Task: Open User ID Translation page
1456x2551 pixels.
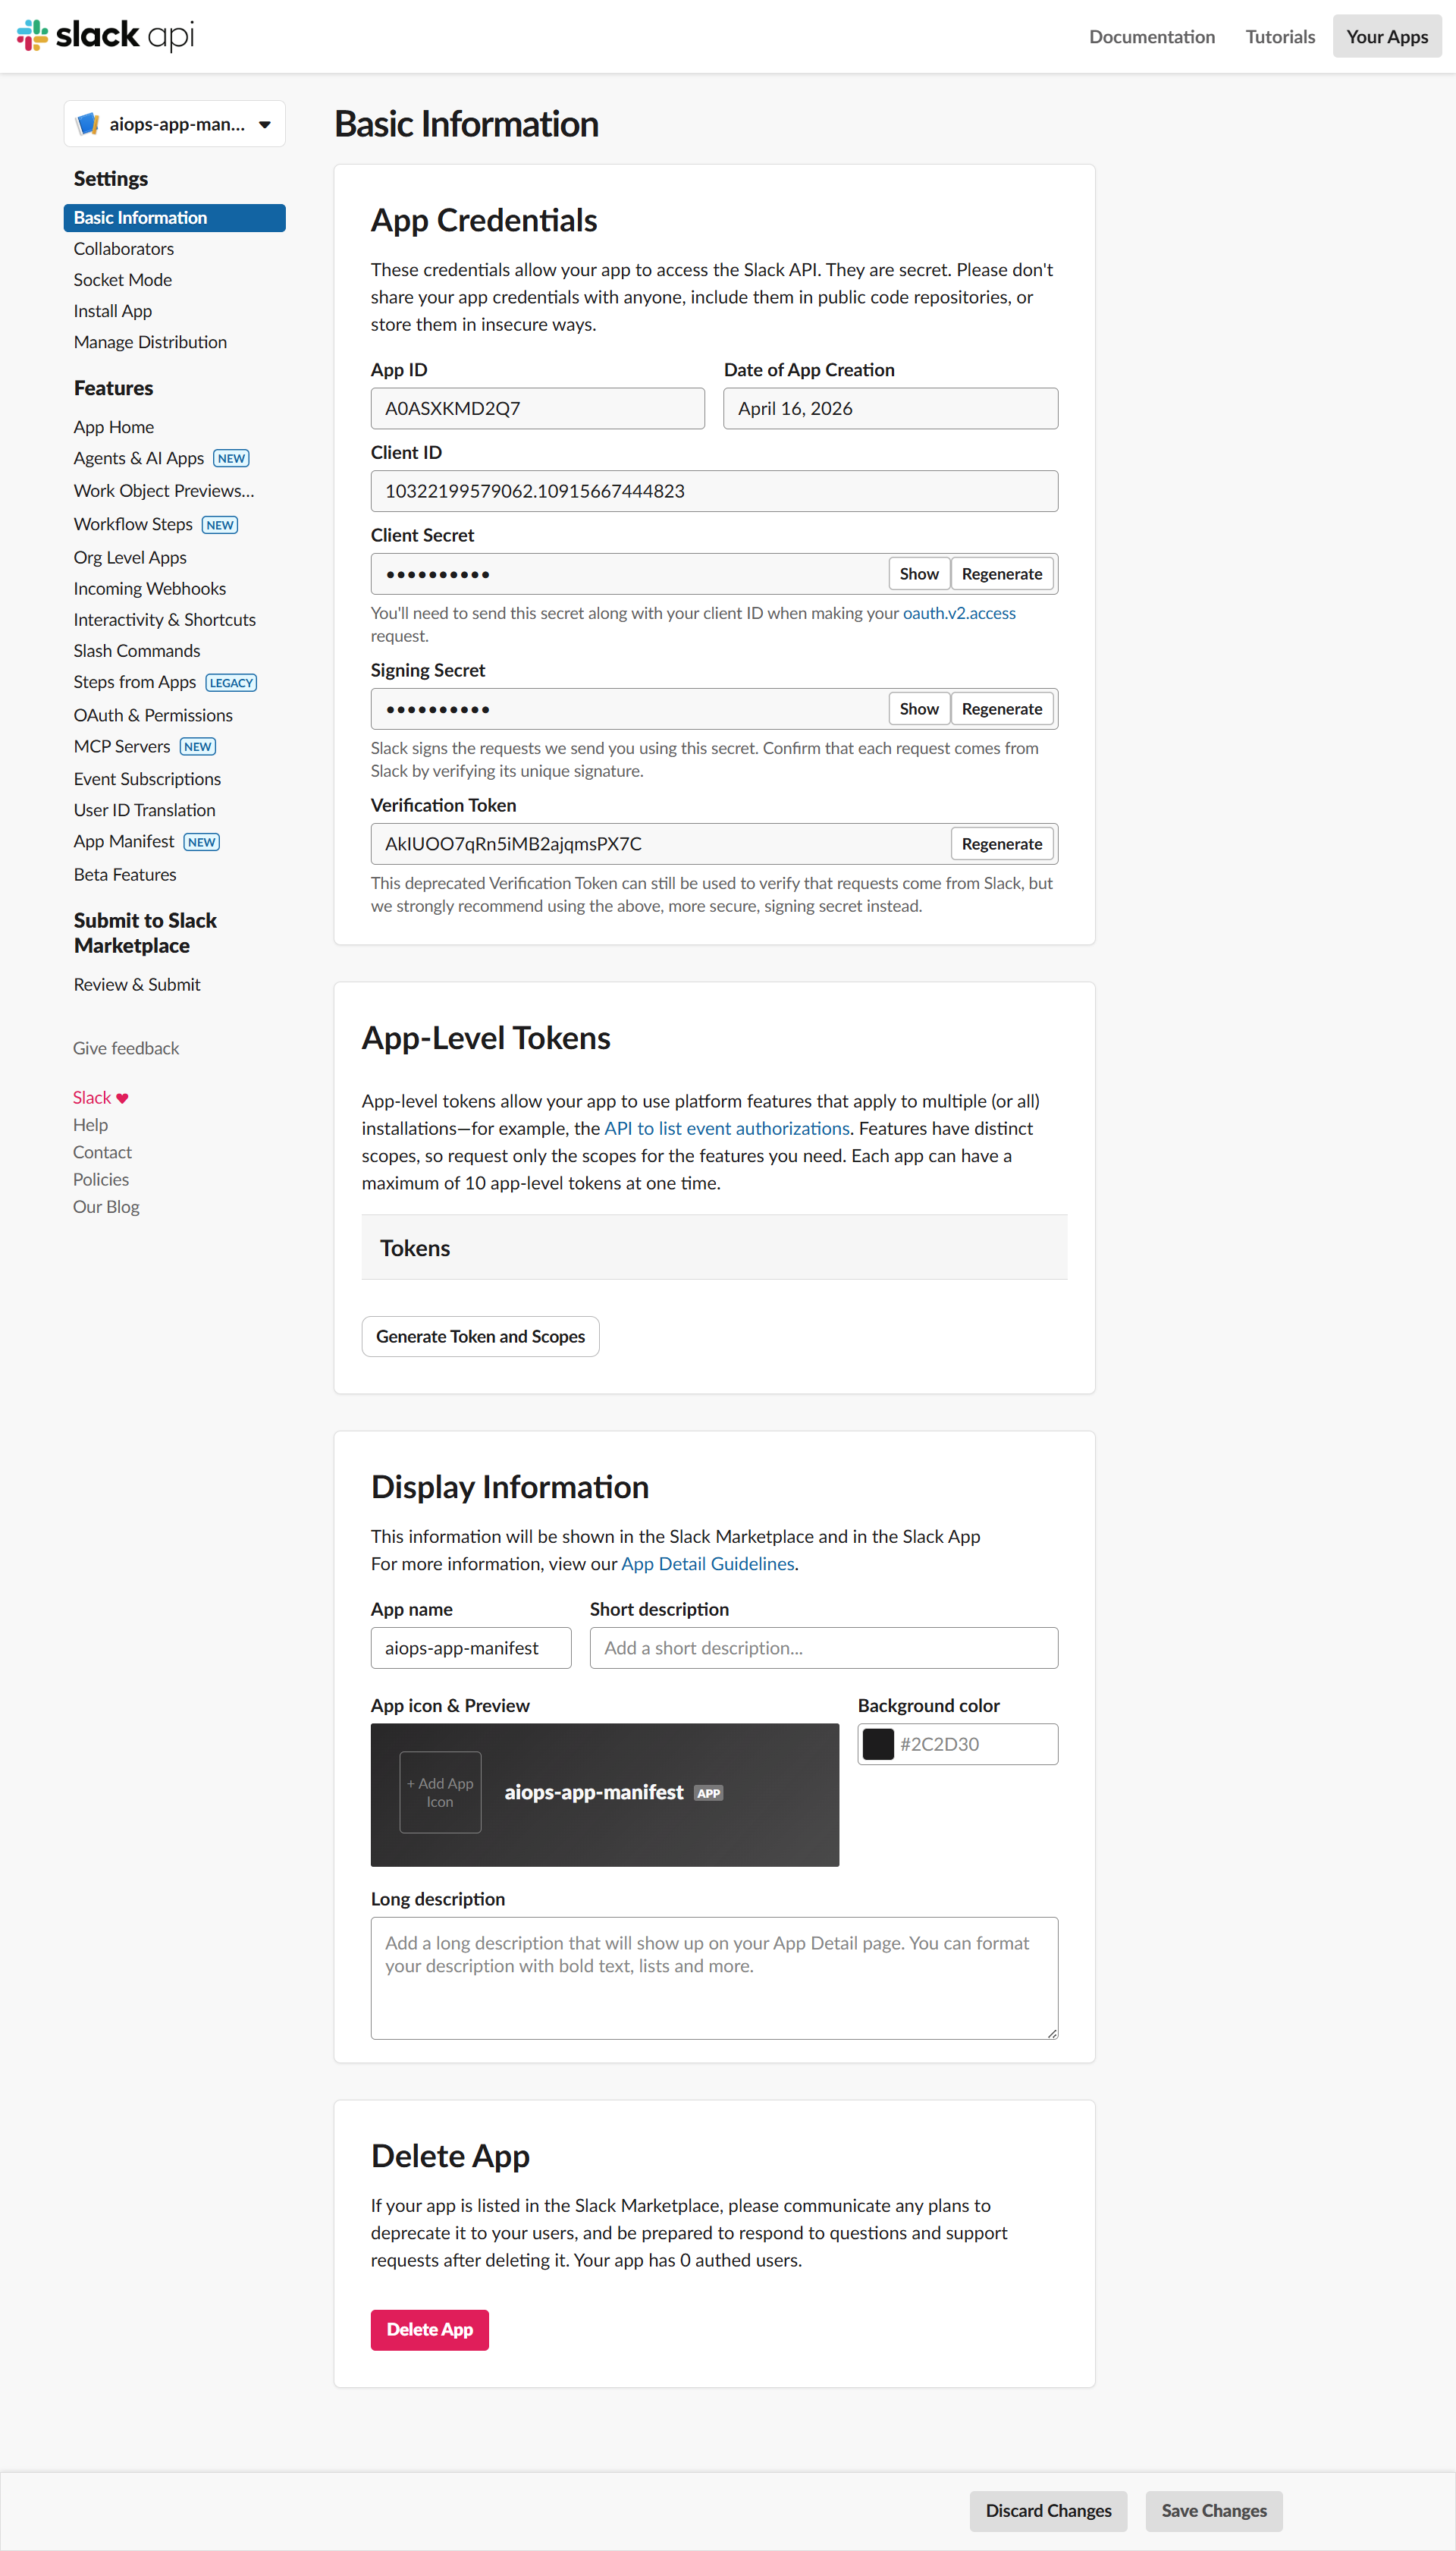Action: coord(145,810)
